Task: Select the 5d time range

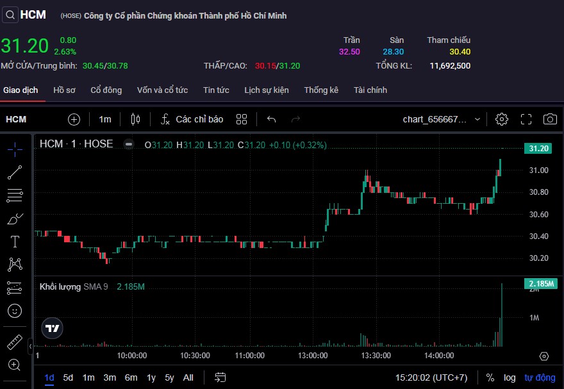Action: point(68,377)
